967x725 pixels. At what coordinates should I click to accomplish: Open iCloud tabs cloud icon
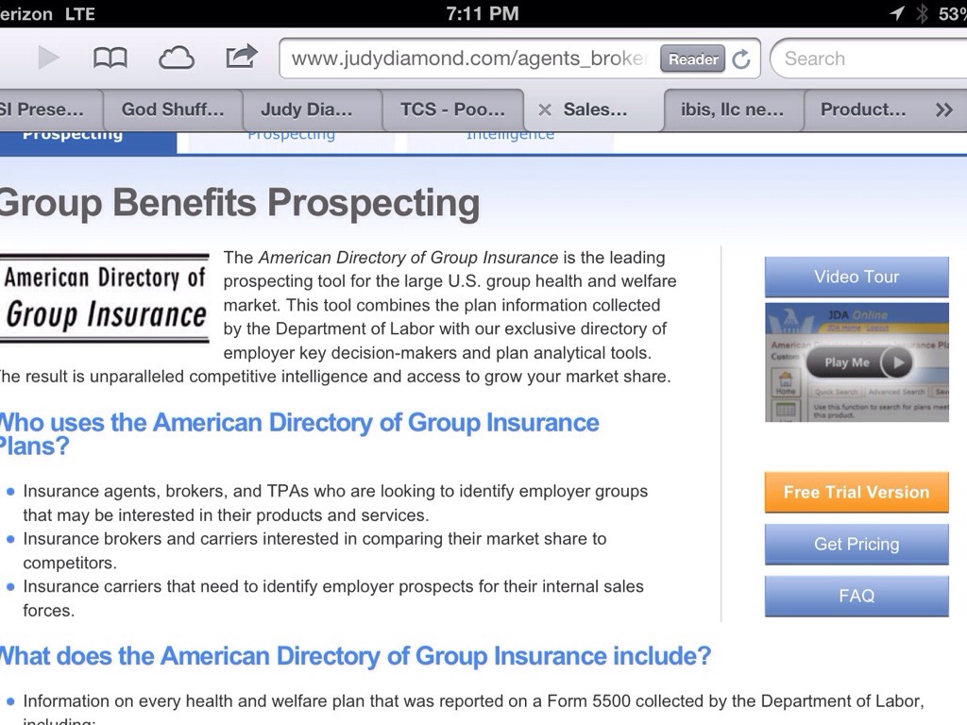click(176, 59)
